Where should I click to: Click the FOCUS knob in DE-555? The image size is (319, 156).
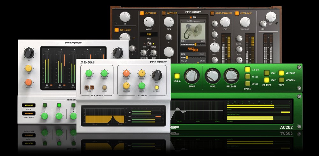(104, 73)
